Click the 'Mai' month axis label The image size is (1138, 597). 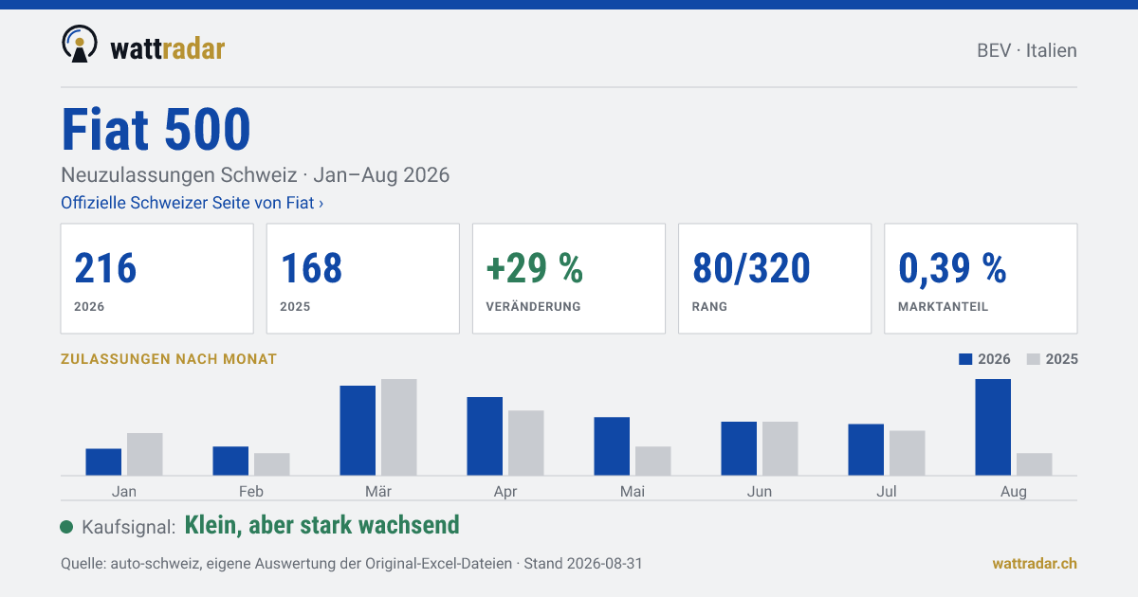click(x=633, y=491)
